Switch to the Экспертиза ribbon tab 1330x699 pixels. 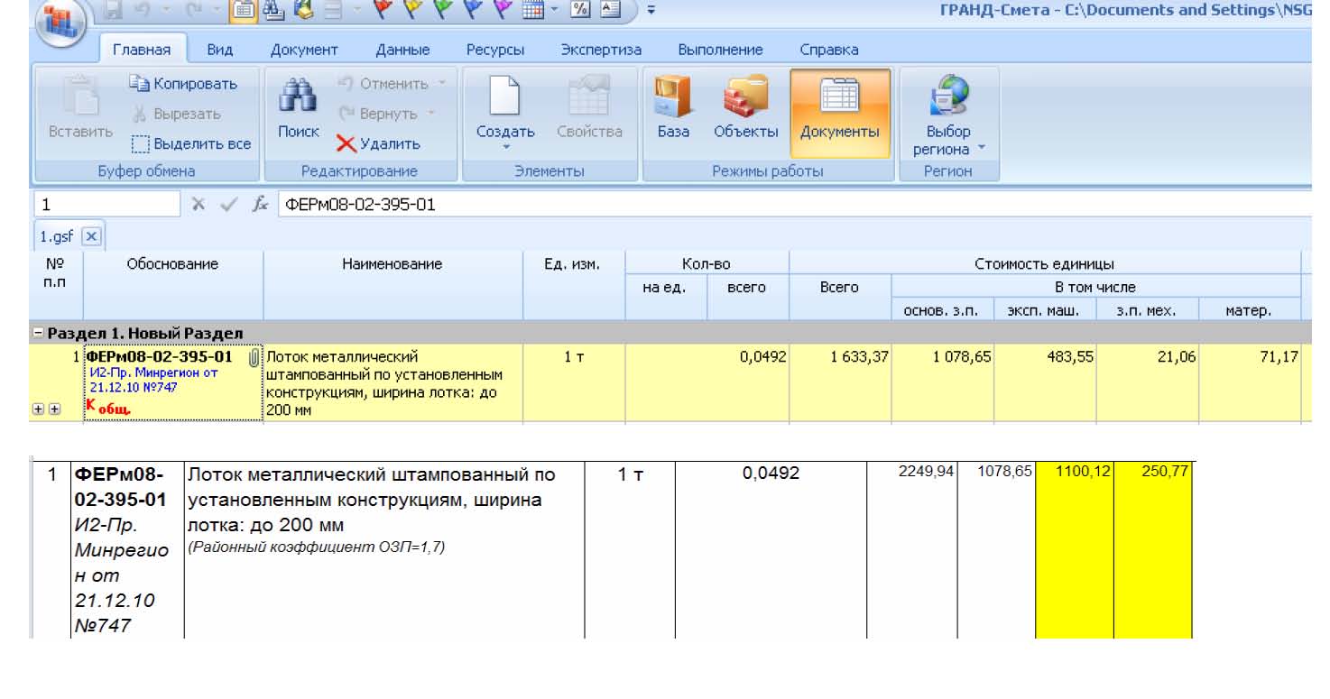pos(600,50)
